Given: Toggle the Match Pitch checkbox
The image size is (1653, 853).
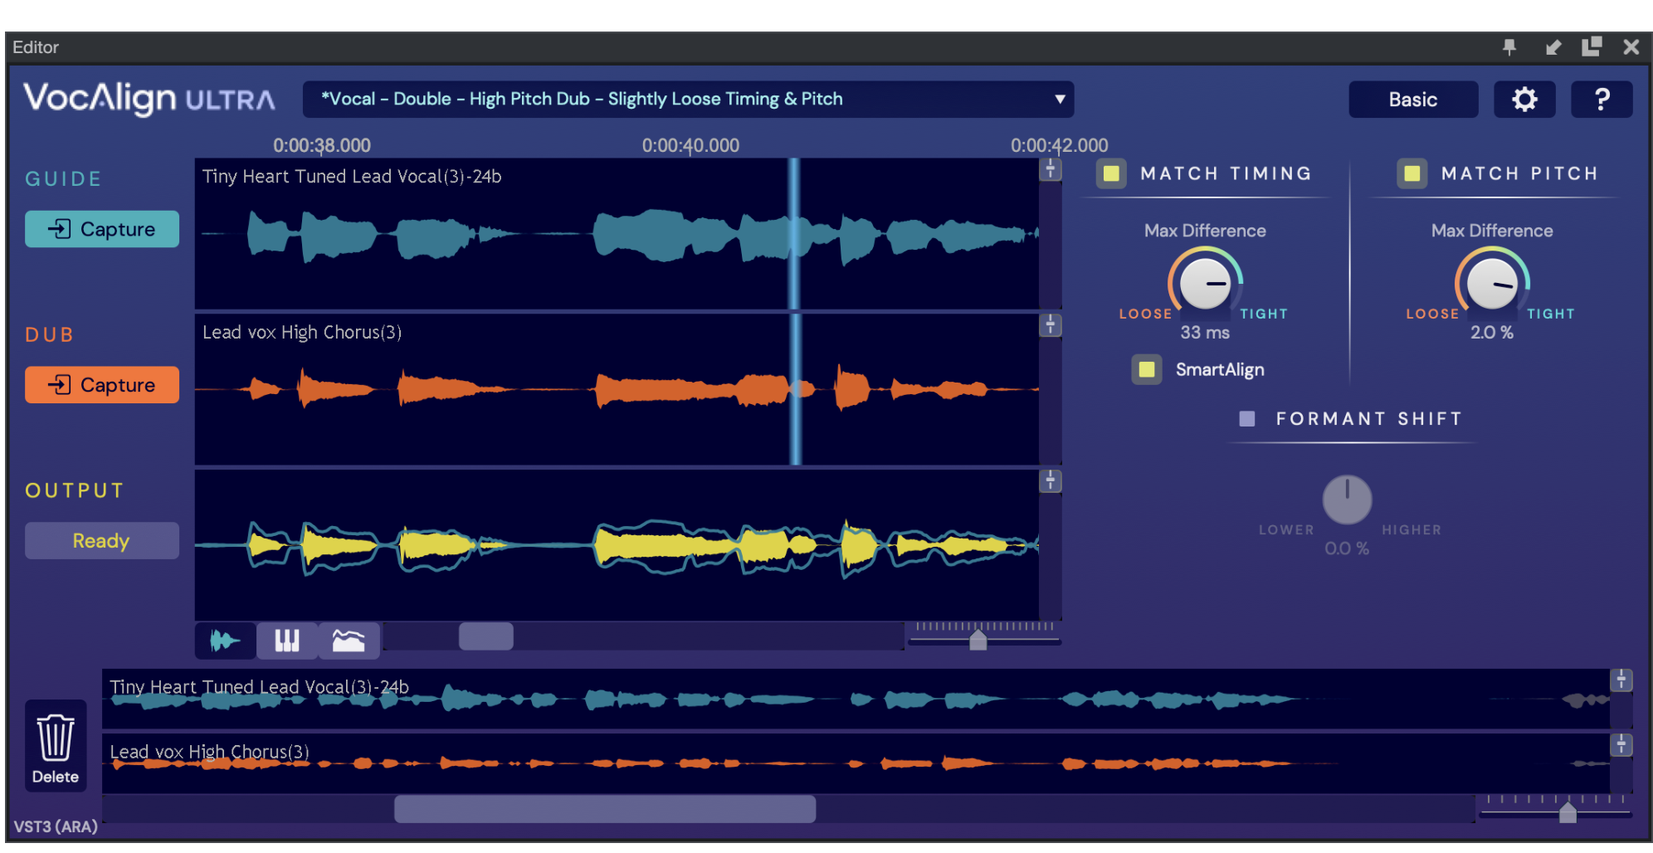Looking at the screenshot, I should point(1412,173).
